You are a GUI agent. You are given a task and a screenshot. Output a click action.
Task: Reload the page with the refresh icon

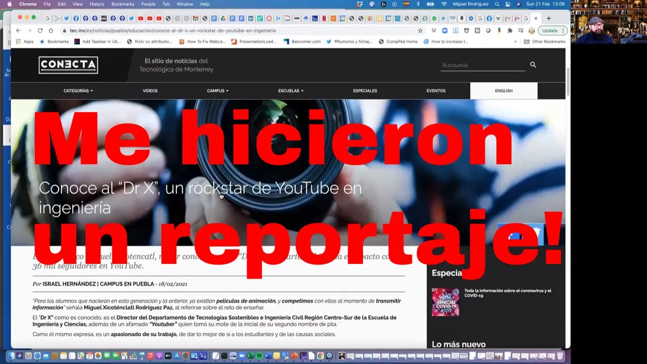click(x=40, y=30)
